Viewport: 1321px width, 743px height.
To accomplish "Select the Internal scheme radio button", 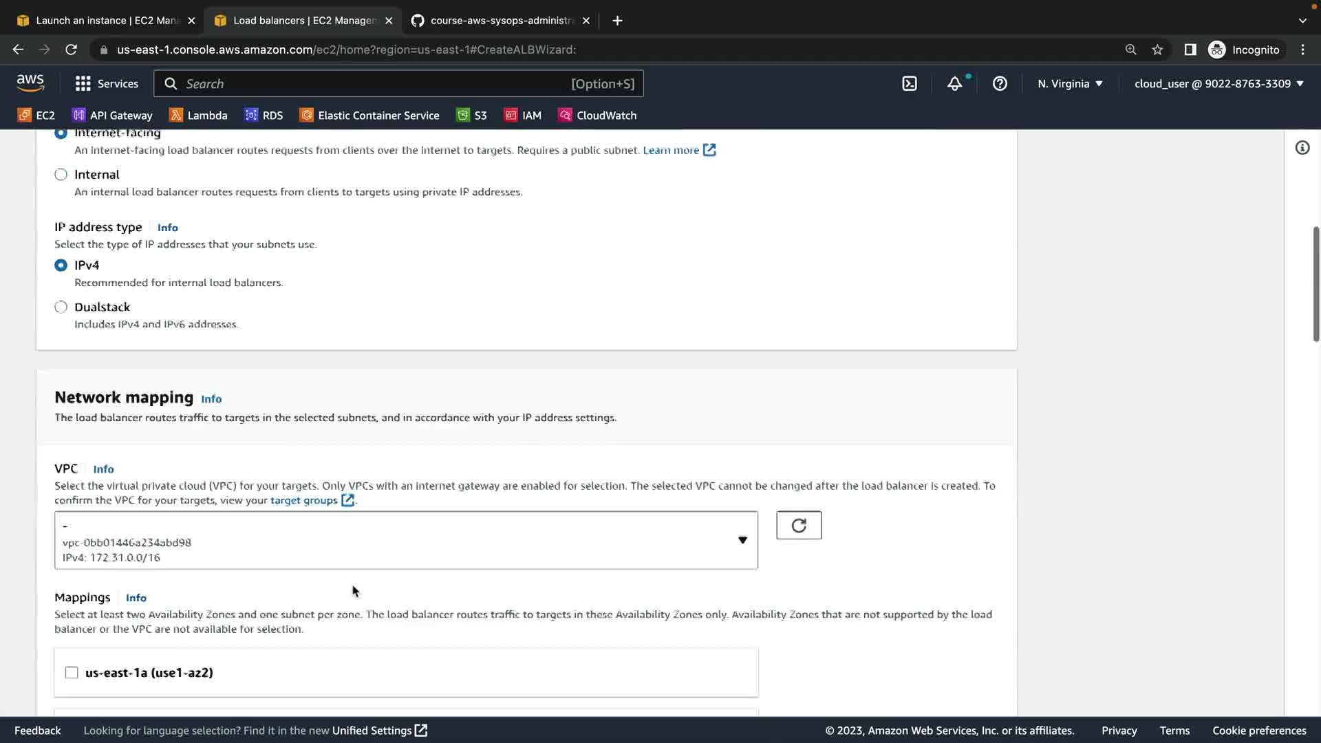I will click(61, 175).
